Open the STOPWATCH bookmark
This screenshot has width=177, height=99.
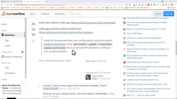click(6, 8)
